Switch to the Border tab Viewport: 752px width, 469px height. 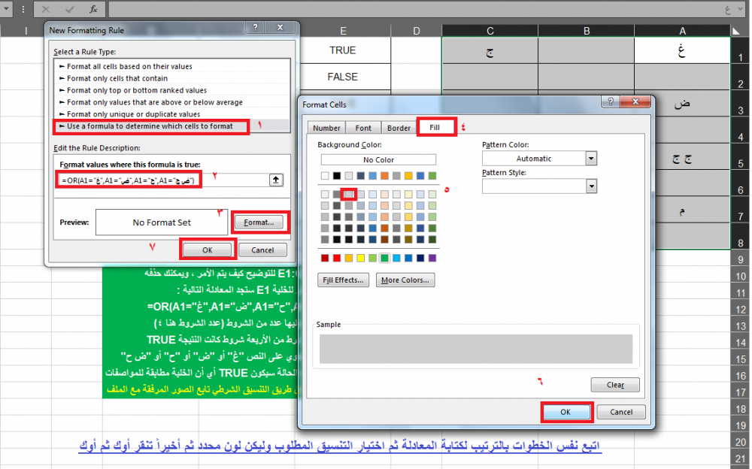[399, 128]
